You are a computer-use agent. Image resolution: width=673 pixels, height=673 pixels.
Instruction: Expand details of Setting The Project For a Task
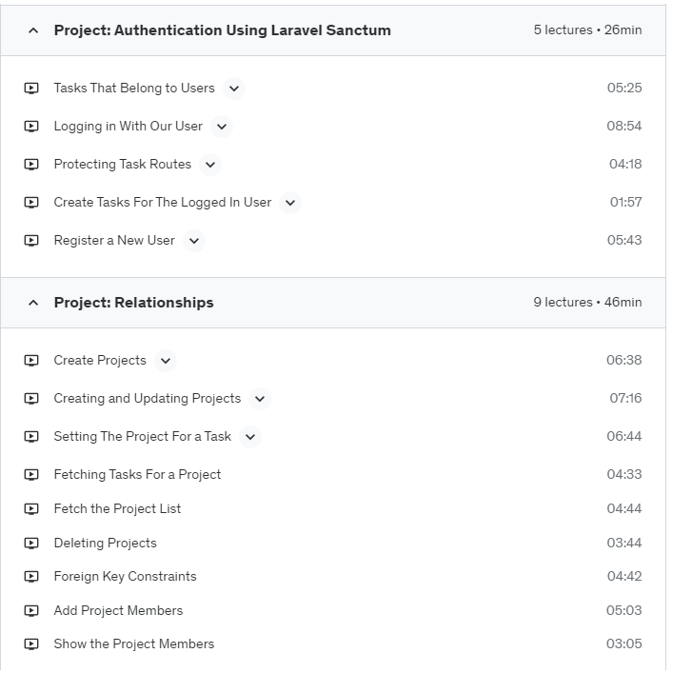250,437
